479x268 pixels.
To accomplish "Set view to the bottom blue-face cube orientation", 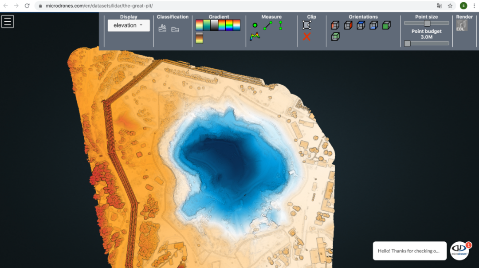I will tap(374, 25).
